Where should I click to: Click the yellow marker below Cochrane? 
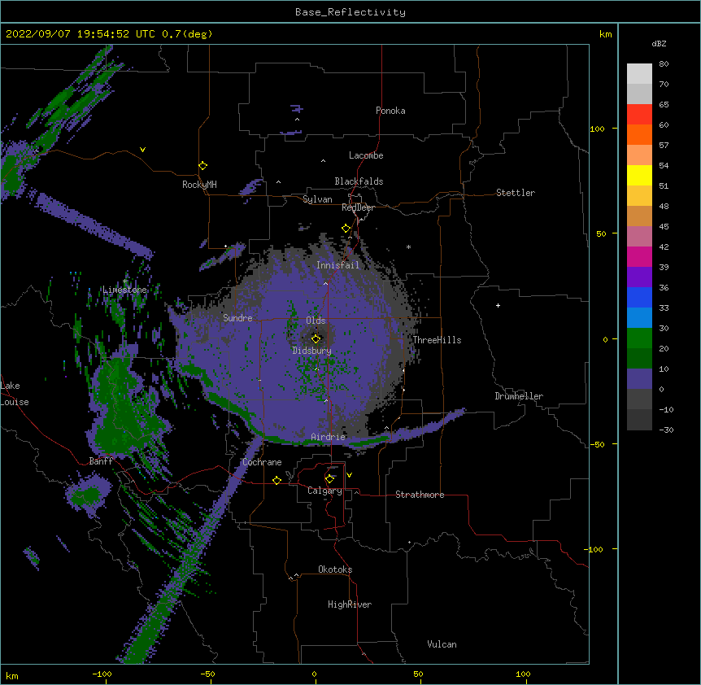pyautogui.click(x=276, y=480)
